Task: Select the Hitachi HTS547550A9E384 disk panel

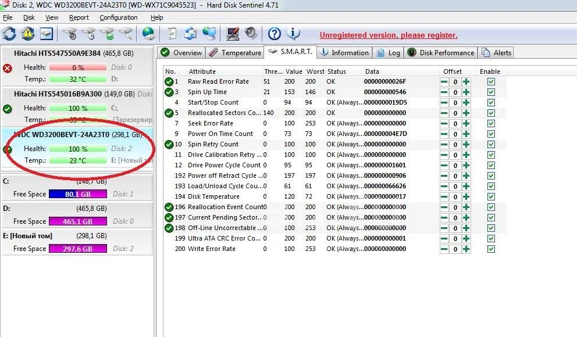Action: point(77,66)
